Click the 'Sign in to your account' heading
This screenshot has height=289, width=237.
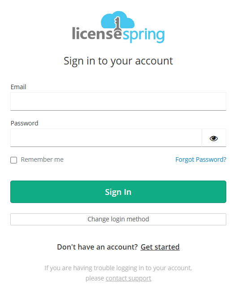tap(118, 61)
